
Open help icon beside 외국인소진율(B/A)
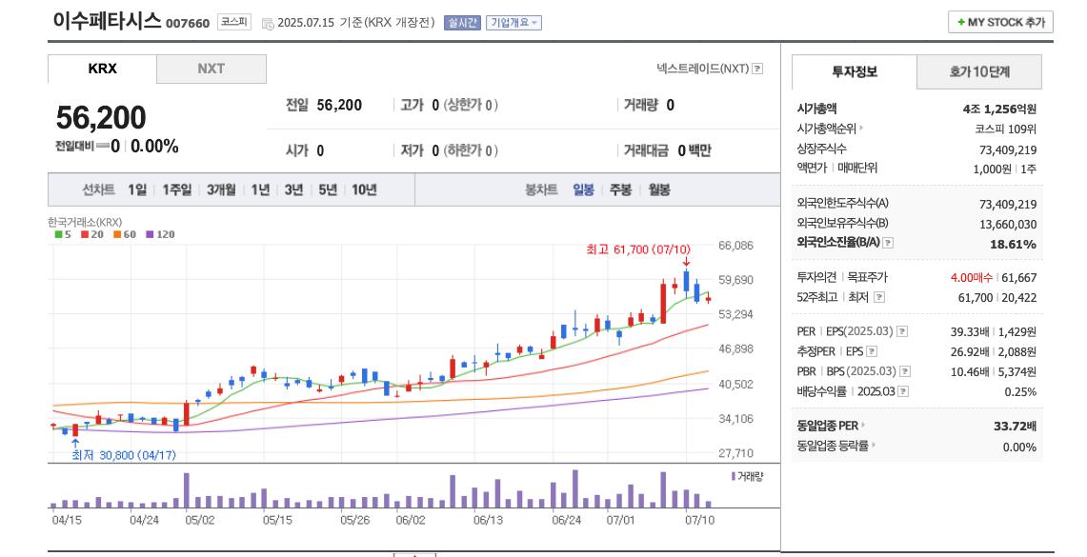(x=888, y=243)
